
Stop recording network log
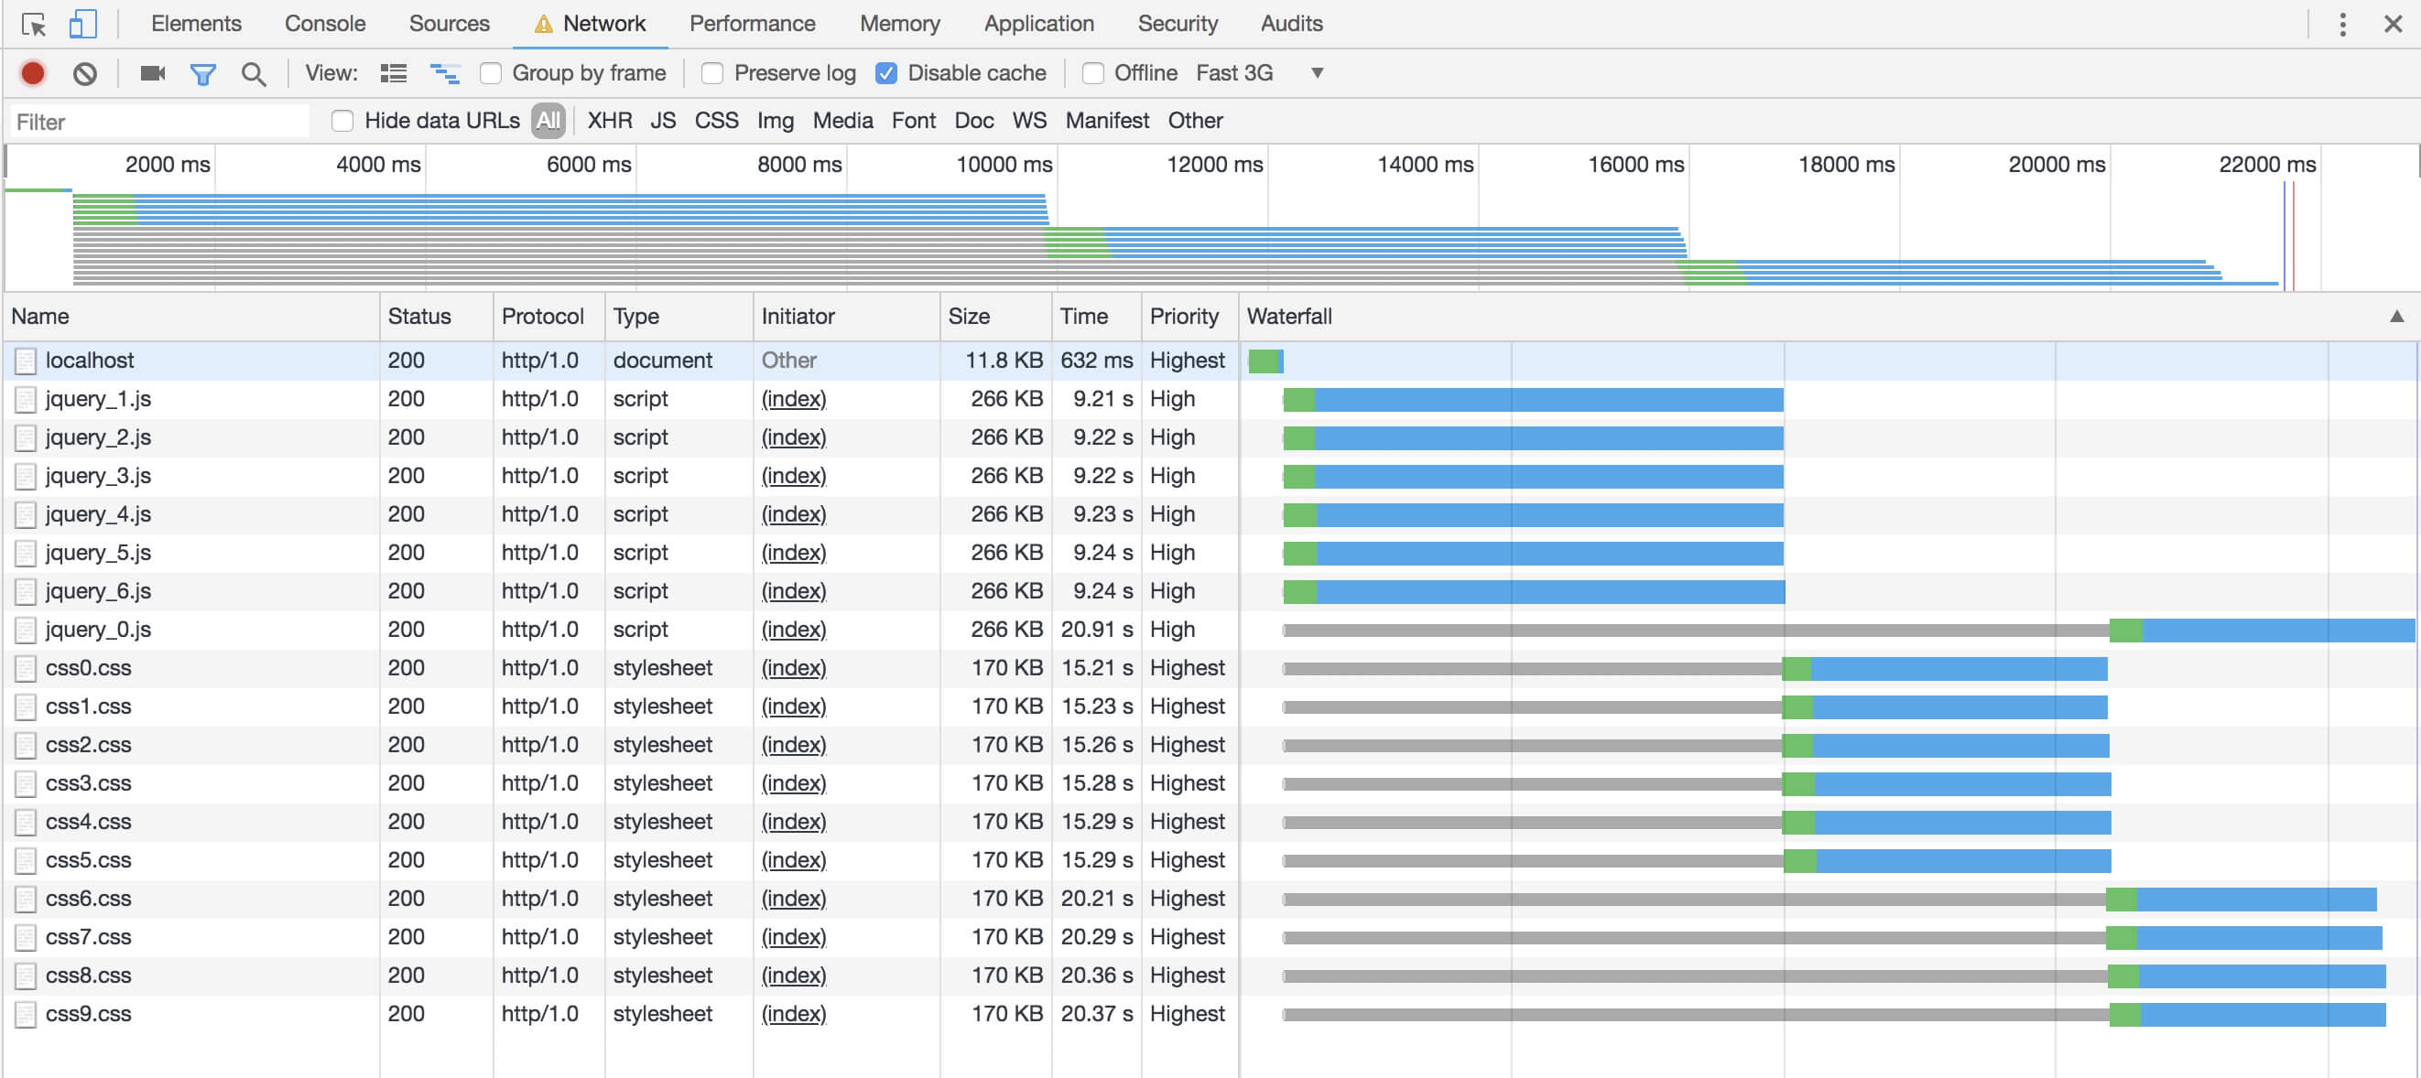(x=33, y=73)
